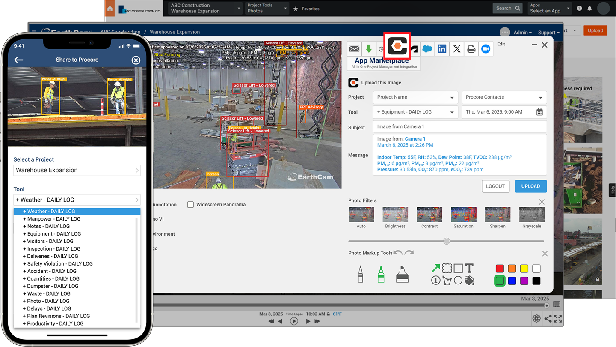Select the thin pen markup tool
The height and width of the screenshot is (347, 616).
(360, 274)
